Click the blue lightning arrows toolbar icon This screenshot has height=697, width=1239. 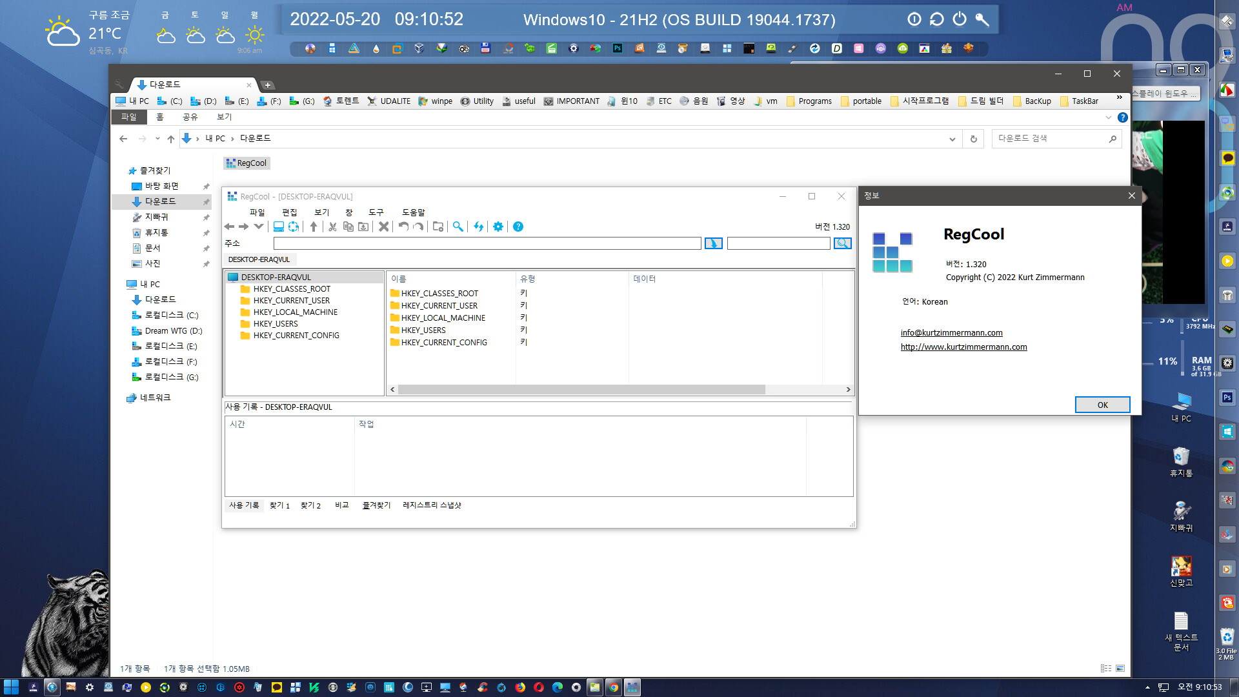478,227
